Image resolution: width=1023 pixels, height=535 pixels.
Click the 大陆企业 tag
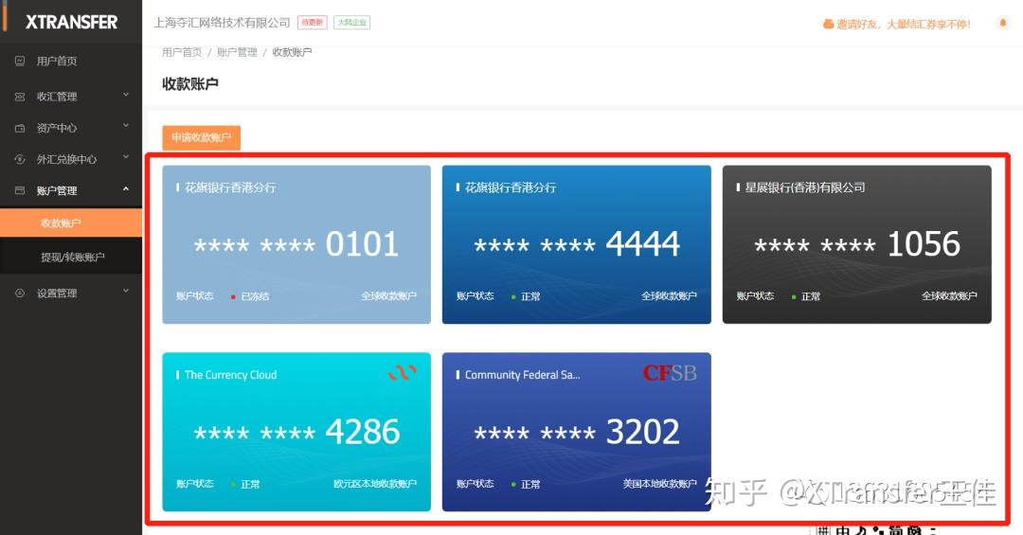point(352,22)
